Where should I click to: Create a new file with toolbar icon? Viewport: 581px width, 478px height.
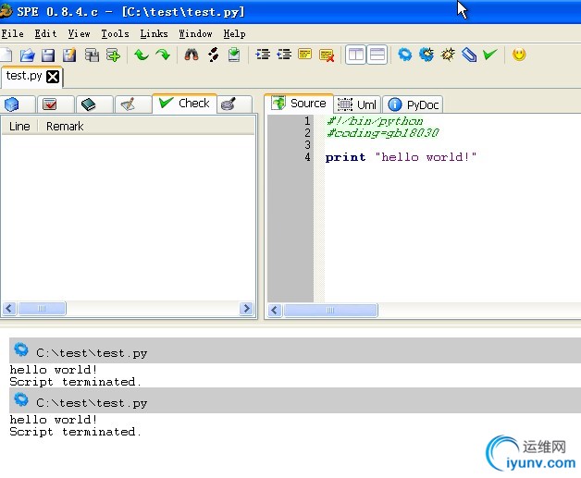(x=6, y=55)
